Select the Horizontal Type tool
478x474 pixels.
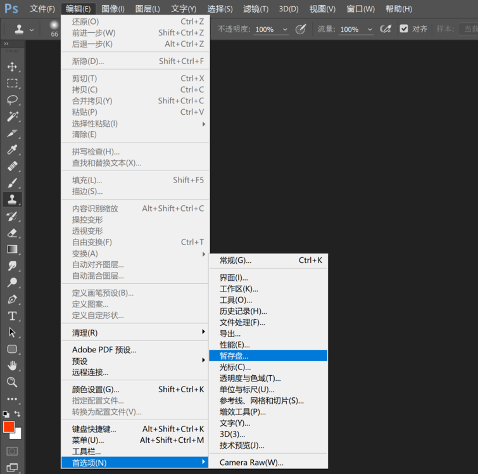(12, 316)
